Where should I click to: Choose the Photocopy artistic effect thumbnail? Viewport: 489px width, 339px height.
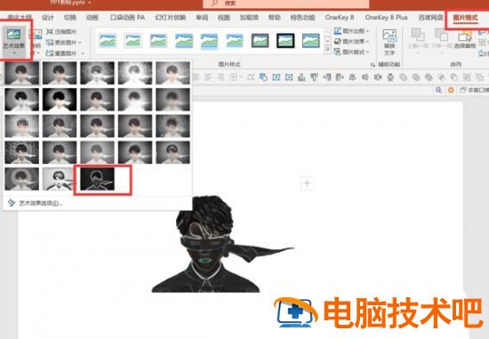click(x=60, y=179)
